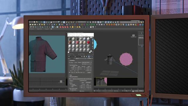The height and width of the screenshot is (106, 188).
Task: Activate the highlighted Select and Move tool
Action: coord(44,22)
